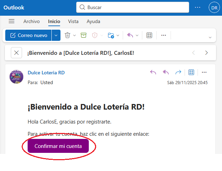Toggle the hamburger navigation menu
Screen dimensions: 222x171
pyautogui.click(x=12, y=21)
